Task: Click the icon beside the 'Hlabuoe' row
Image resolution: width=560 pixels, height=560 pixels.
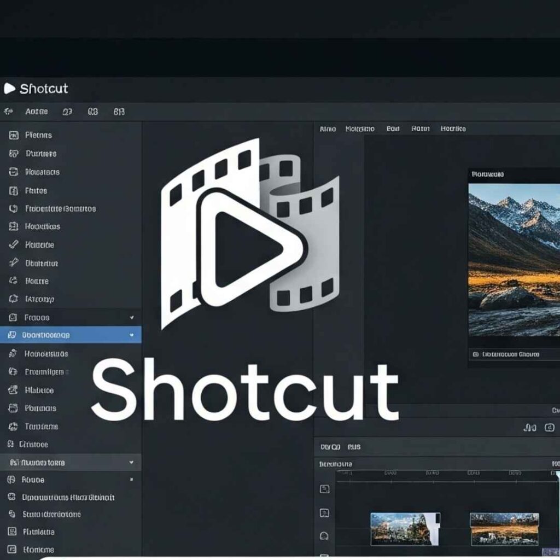Action: tap(13, 389)
